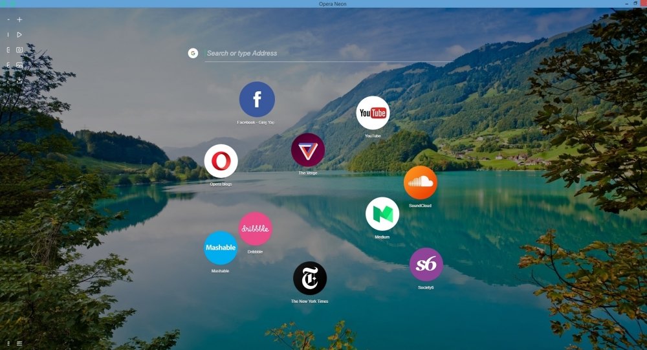Click the YouTube label under its bubble

pyautogui.click(x=373, y=136)
